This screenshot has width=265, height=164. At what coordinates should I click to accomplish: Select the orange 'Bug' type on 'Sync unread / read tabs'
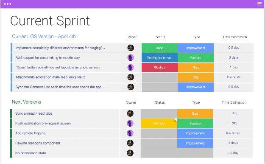pyautogui.click(x=195, y=113)
